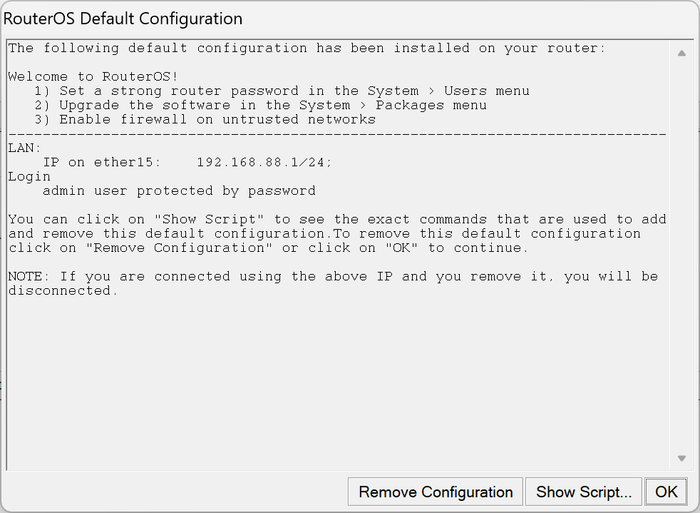Click the scrollbar down arrow
700x513 pixels.
click(681, 458)
